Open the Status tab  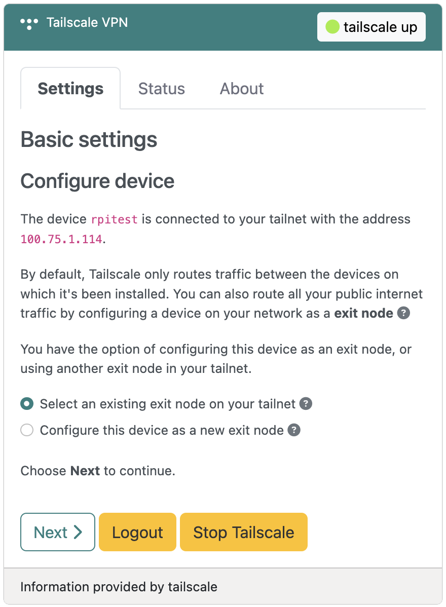click(162, 89)
